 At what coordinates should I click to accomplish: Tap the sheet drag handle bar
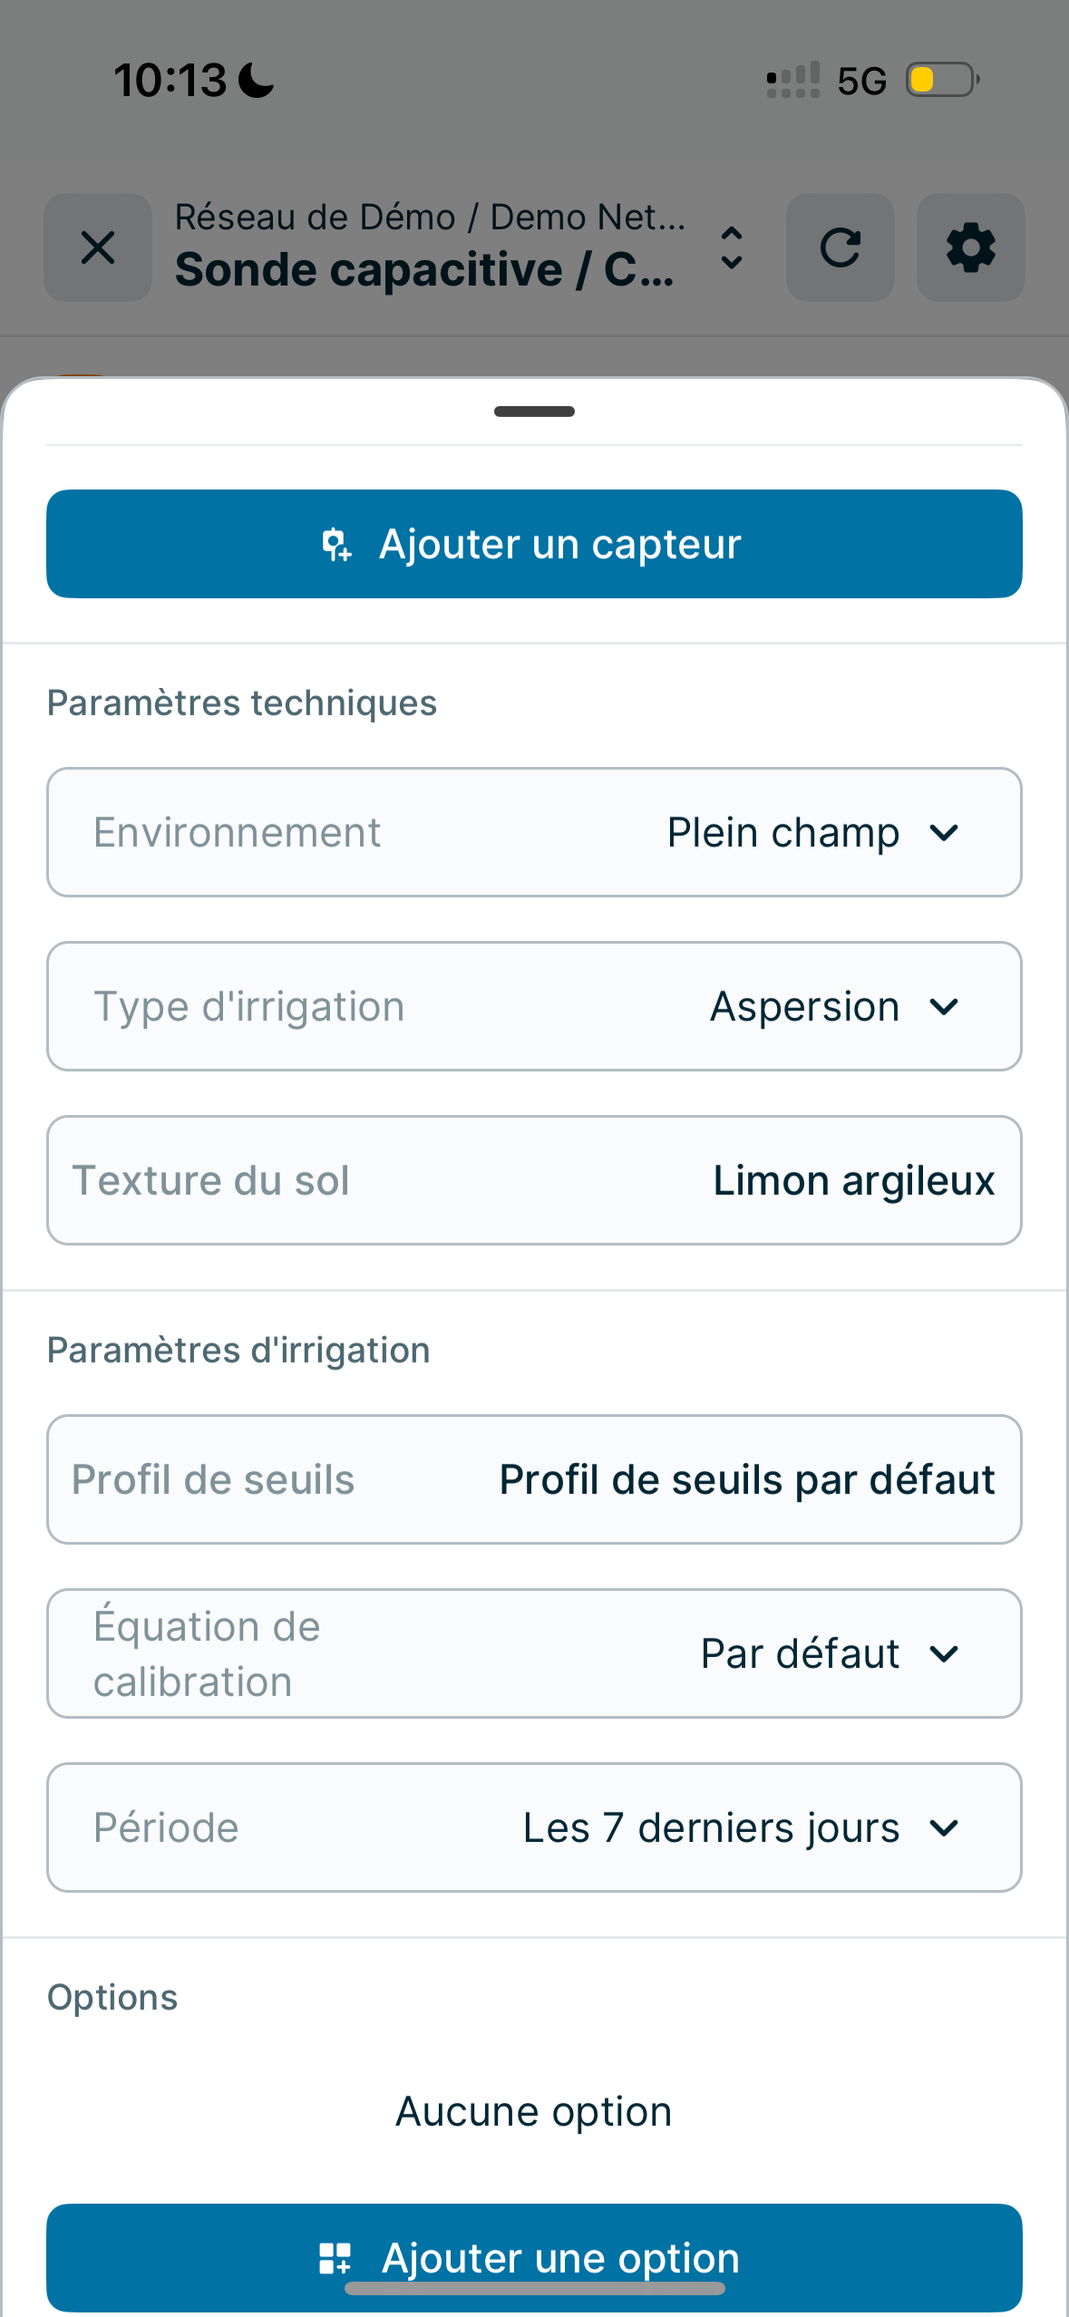[534, 412]
